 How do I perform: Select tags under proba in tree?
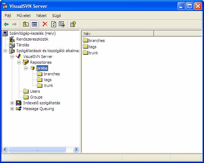[48, 80]
